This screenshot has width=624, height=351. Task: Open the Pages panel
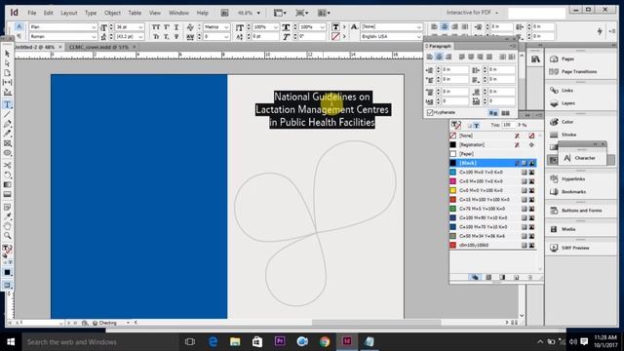pos(567,58)
